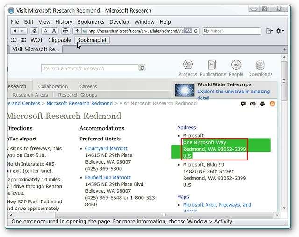Click the search magnifier button on the page
Screen dimensions: 299x237
[142, 68]
